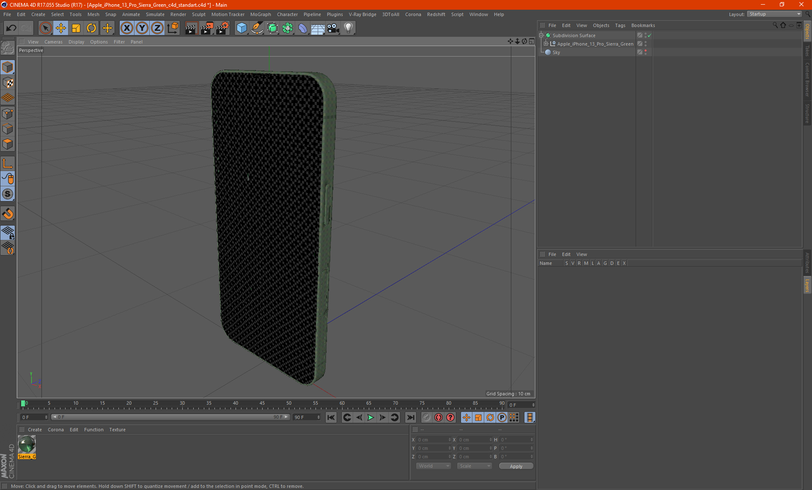Toggle Sky object visibility dots
The image size is (812, 490).
(x=646, y=52)
